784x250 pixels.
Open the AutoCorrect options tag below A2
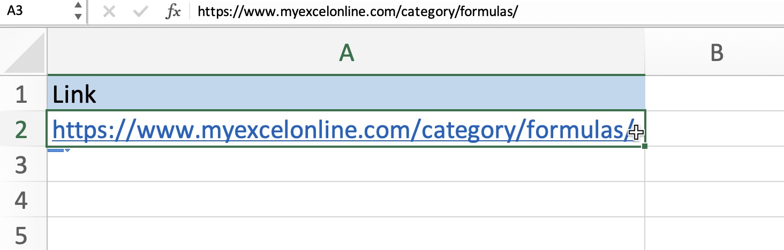59,150
